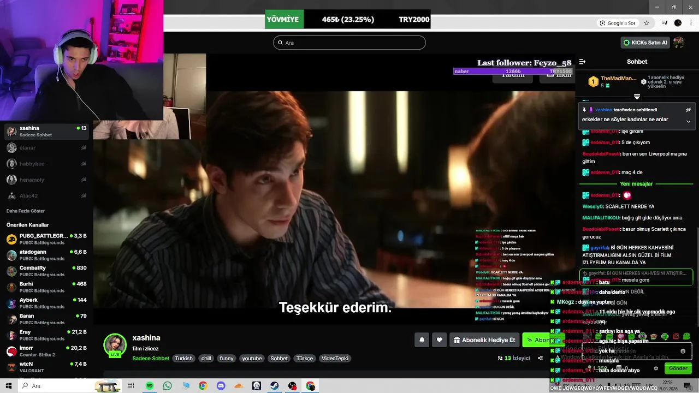Open chat settings gear icon
This screenshot has height=393, width=699.
656,368
